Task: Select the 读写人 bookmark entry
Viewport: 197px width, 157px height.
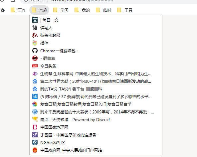Action: pyautogui.click(x=96, y=28)
